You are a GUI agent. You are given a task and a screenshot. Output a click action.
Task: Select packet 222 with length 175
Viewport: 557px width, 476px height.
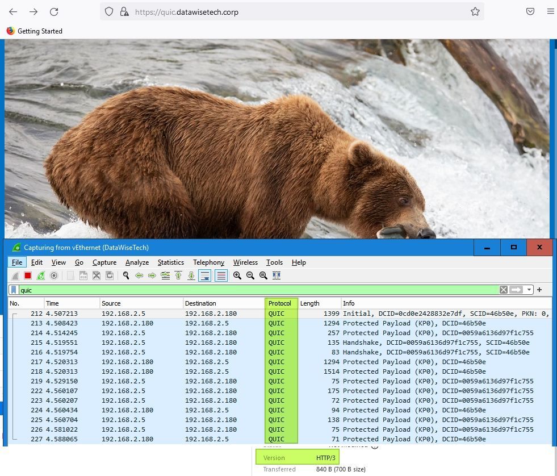[280, 391]
